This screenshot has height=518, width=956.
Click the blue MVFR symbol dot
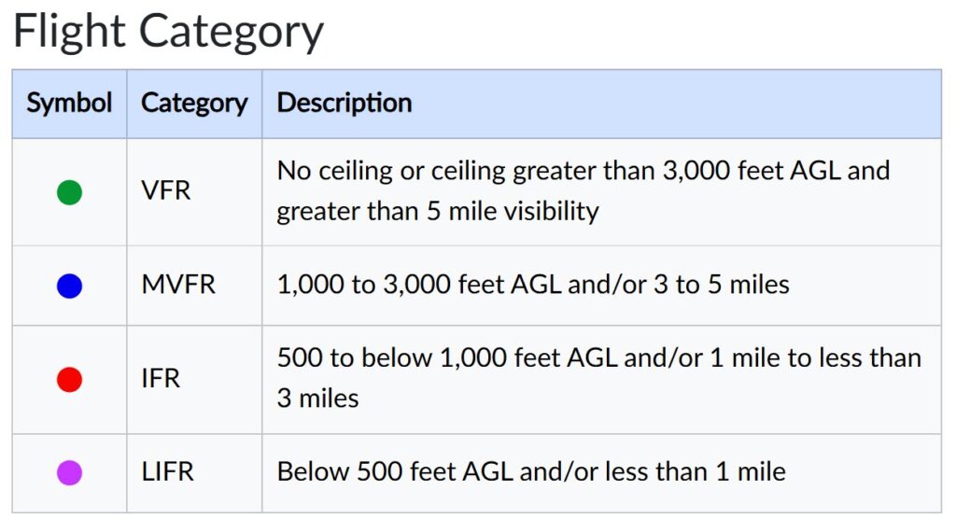[x=69, y=287]
